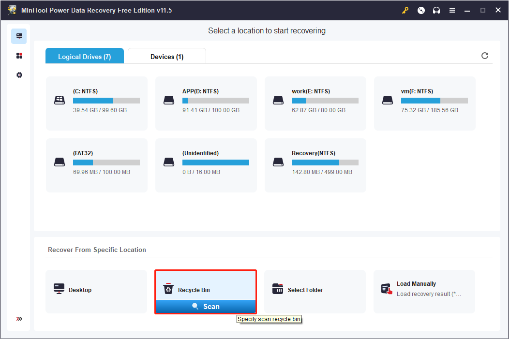Select the "75.32 GB / 185.56 GB" text
The height and width of the screenshot is (340, 510).
click(x=429, y=110)
